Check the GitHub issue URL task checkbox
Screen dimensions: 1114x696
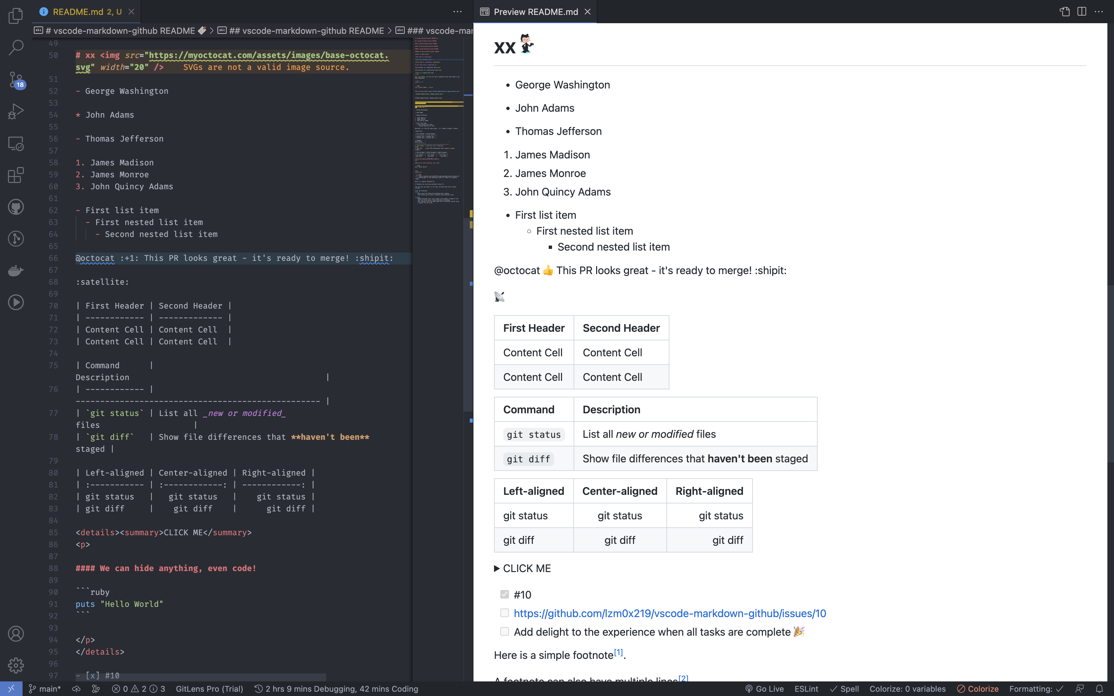[505, 613]
